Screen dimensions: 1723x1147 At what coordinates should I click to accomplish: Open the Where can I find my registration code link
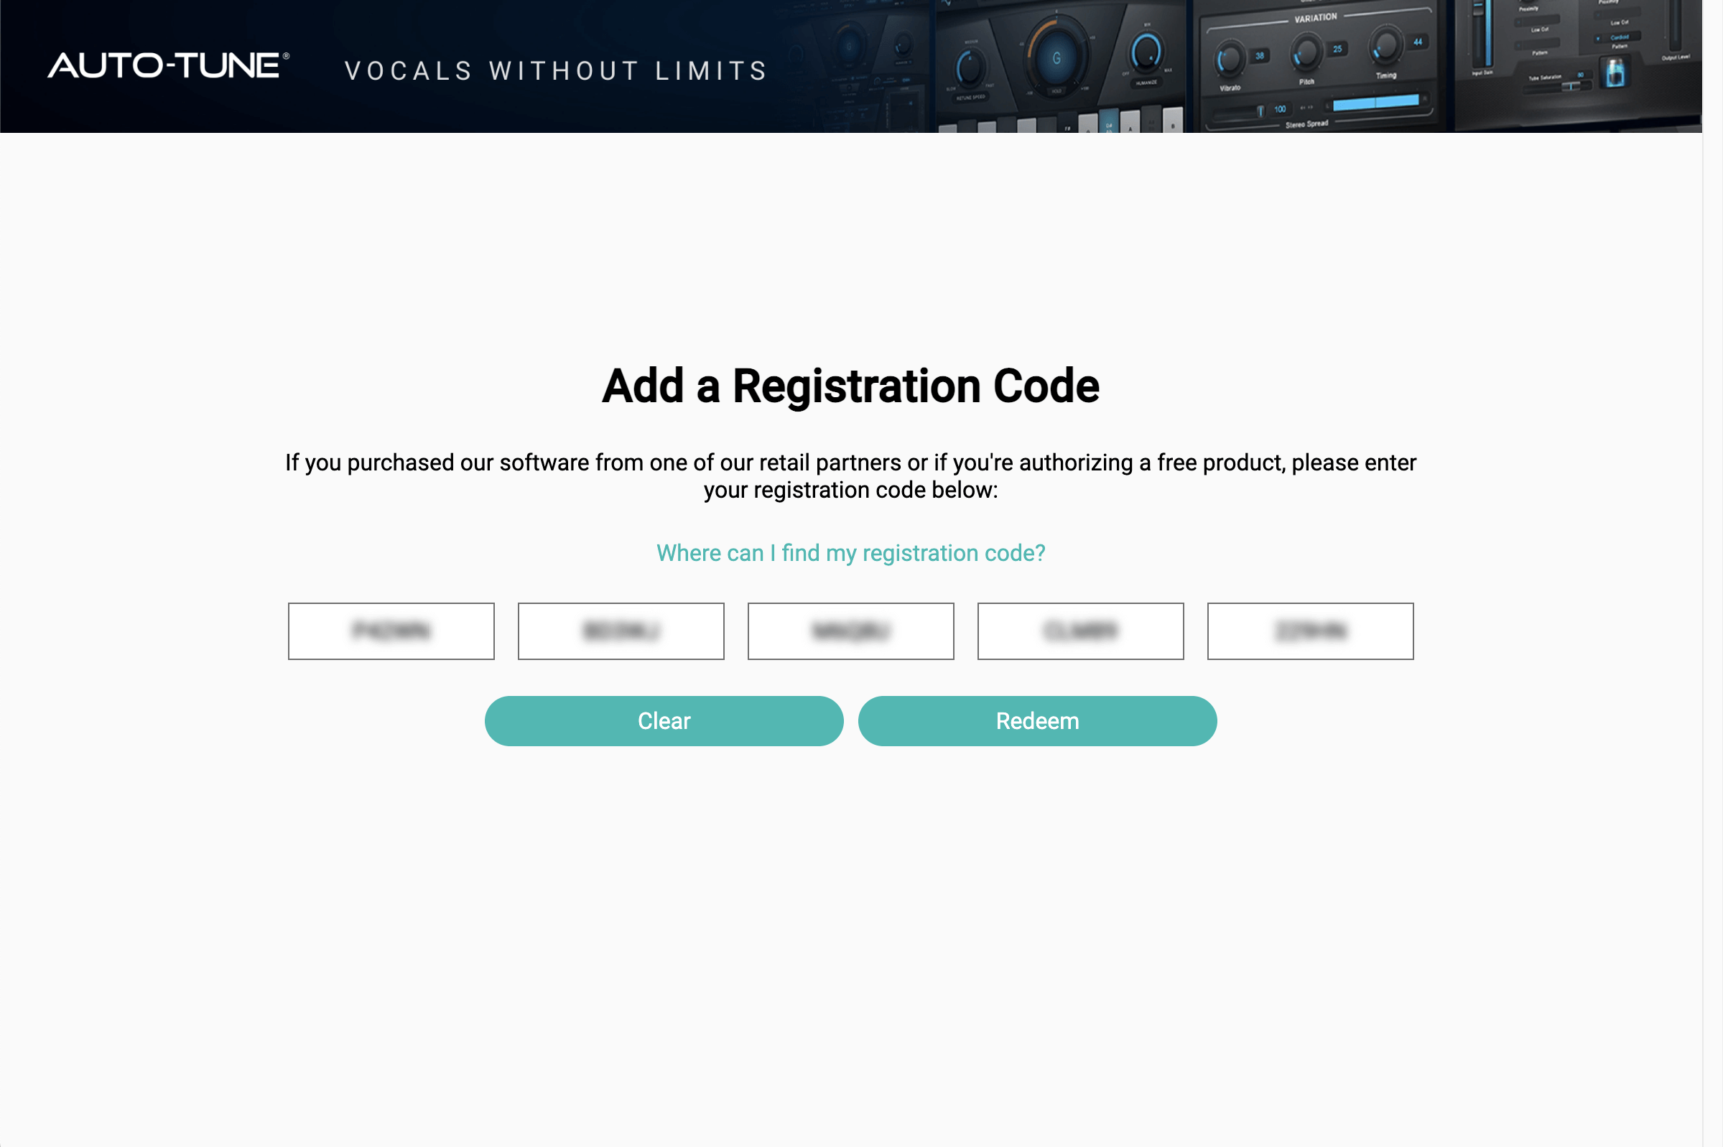[x=850, y=553]
